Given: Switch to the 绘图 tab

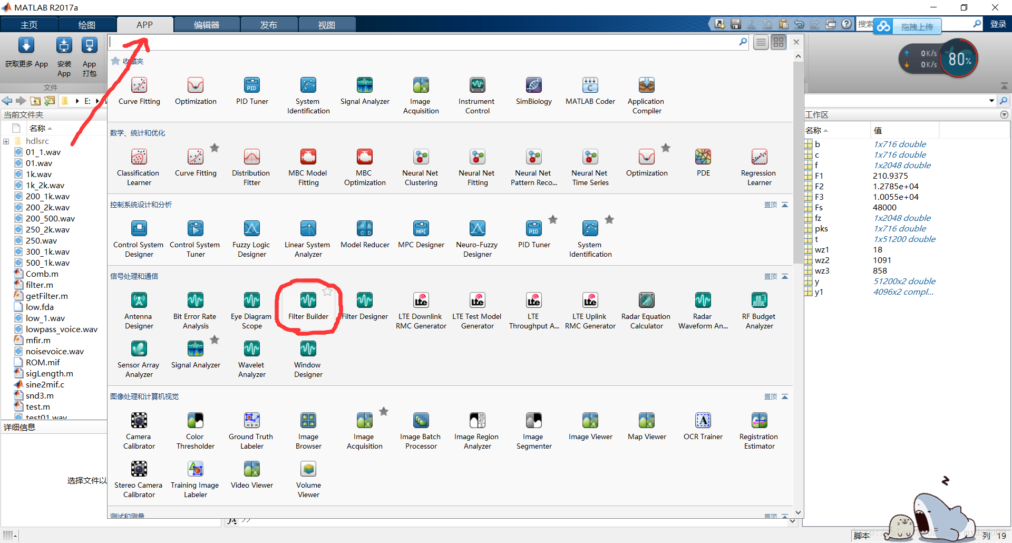Looking at the screenshot, I should (x=87, y=25).
